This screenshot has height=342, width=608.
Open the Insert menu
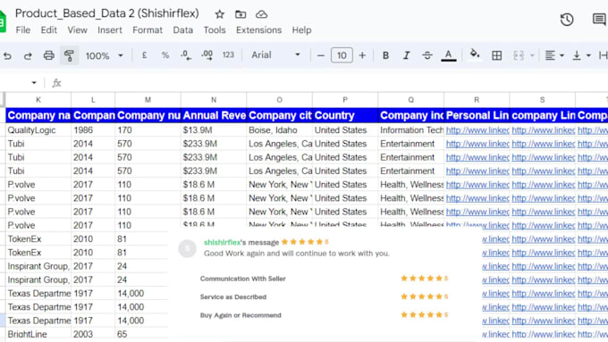pyautogui.click(x=110, y=30)
